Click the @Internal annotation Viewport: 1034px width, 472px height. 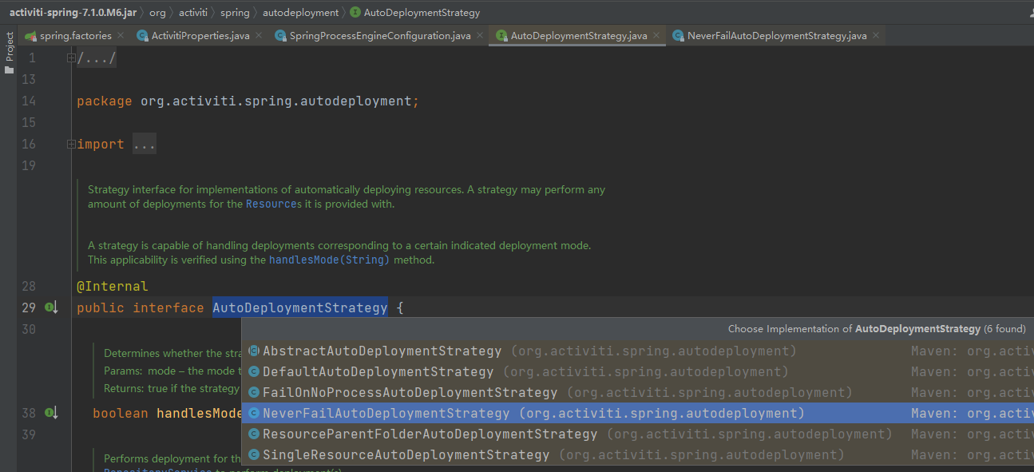113,286
